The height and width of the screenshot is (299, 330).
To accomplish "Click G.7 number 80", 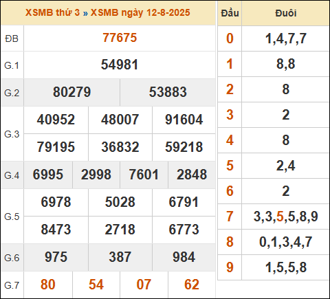I will coord(48,285).
